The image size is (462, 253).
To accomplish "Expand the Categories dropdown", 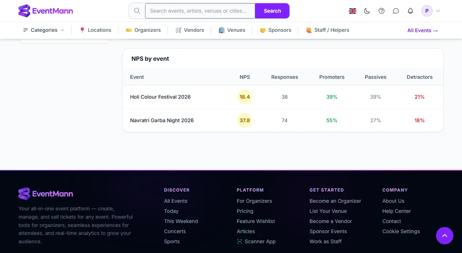I will coord(44,30).
